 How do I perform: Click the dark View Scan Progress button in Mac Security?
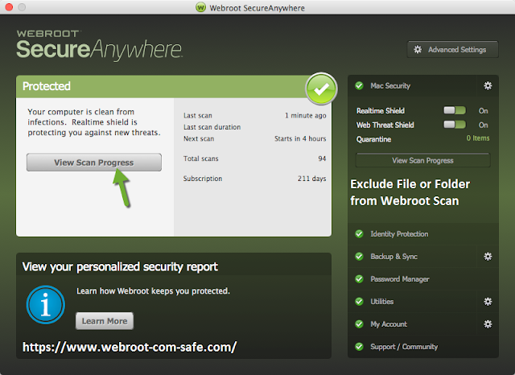coord(422,161)
